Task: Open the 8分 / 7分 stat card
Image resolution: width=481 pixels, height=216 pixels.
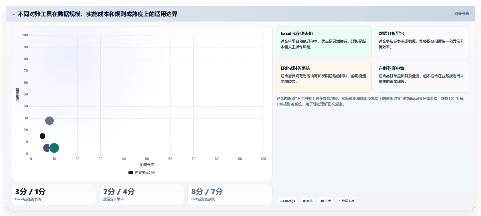Action: [x=230, y=194]
